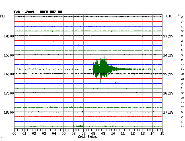
Task: Click the 17:15 UTC time label
Action: (168, 112)
